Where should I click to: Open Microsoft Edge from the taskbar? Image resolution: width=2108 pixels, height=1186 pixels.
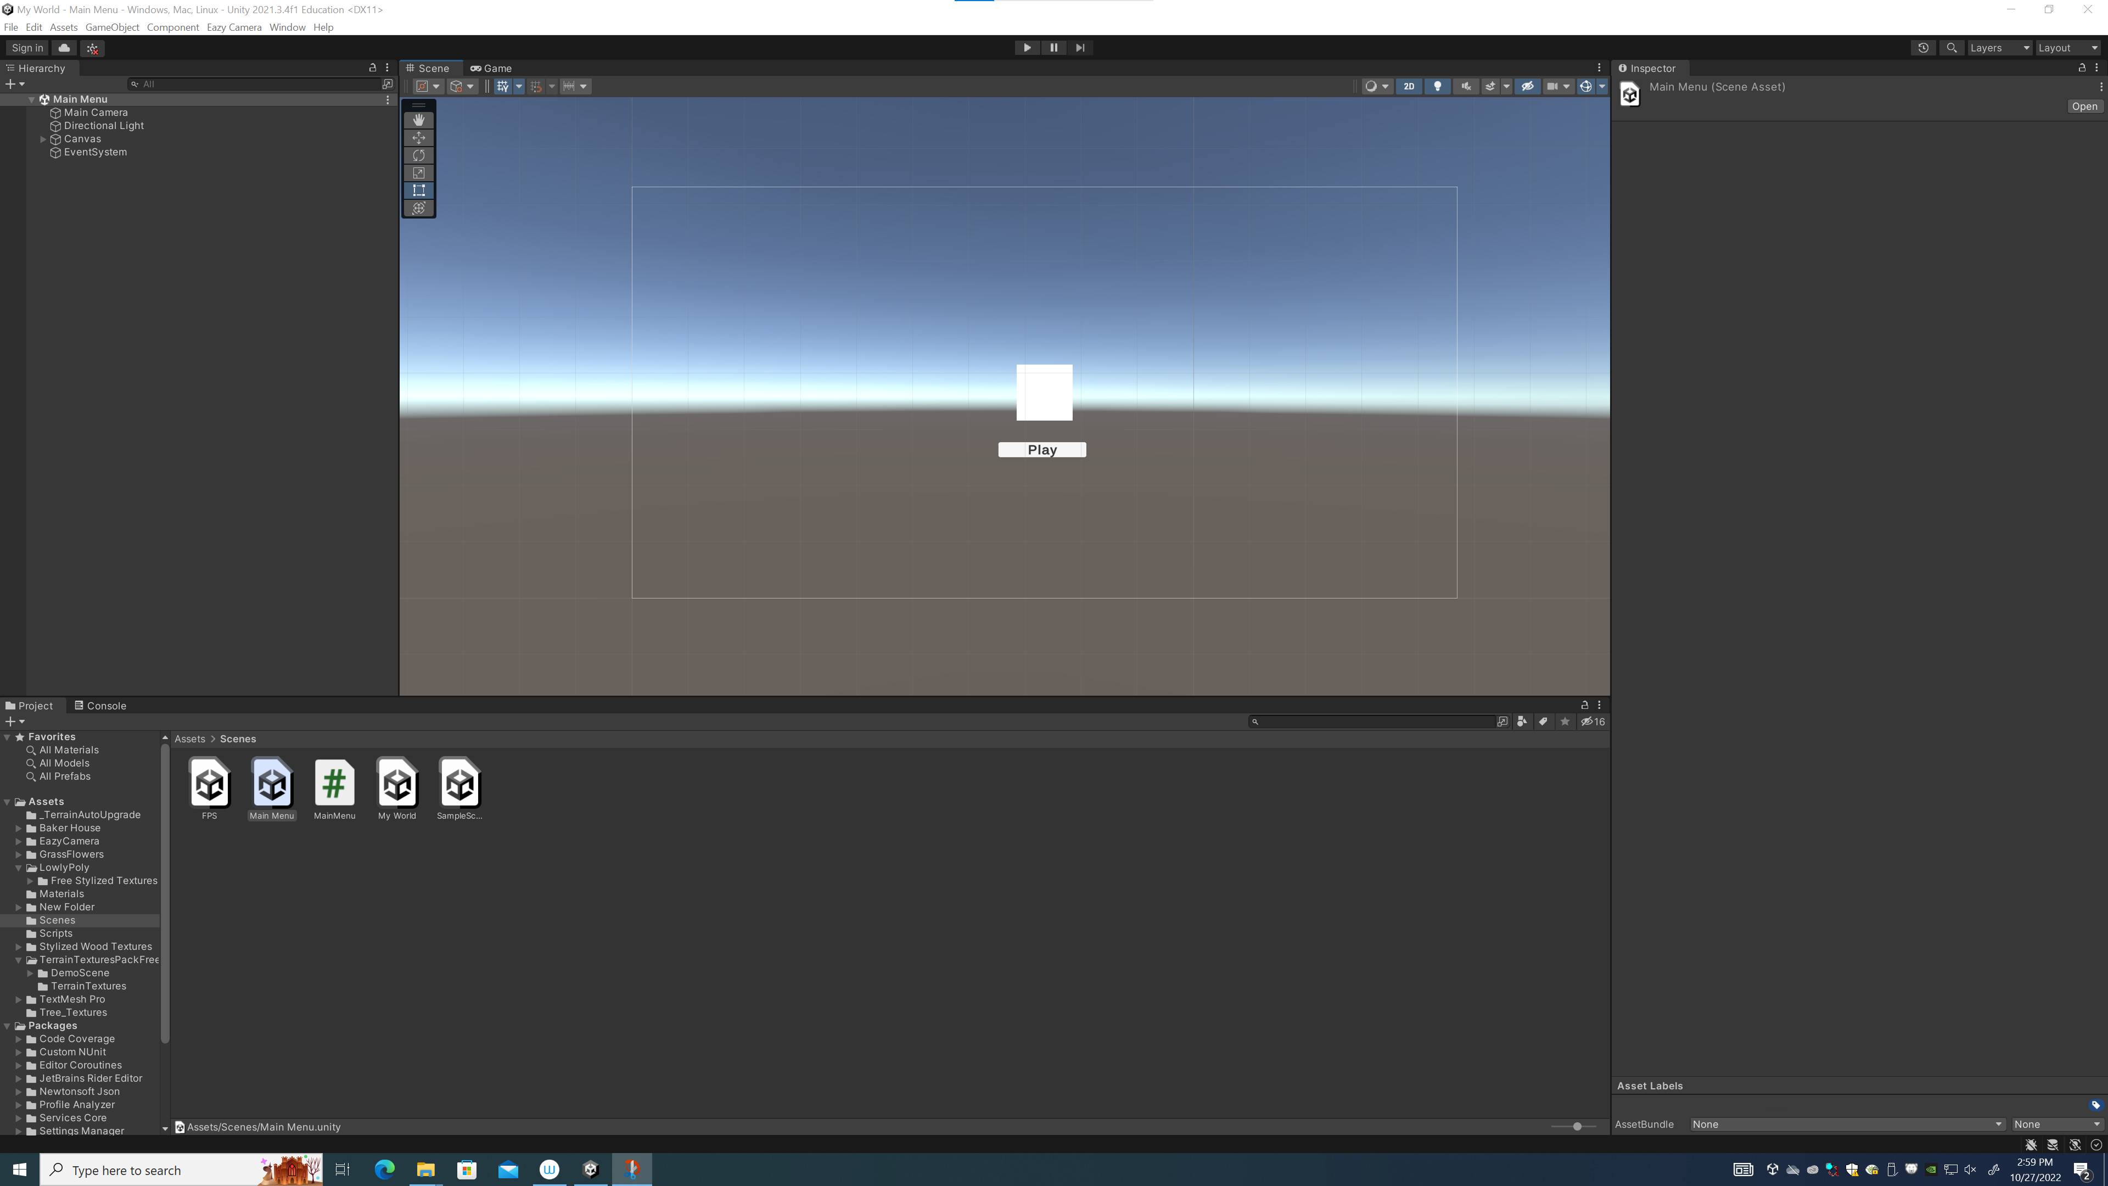coord(384,1169)
